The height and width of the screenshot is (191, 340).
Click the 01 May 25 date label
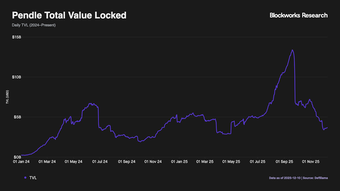[x=231, y=162]
